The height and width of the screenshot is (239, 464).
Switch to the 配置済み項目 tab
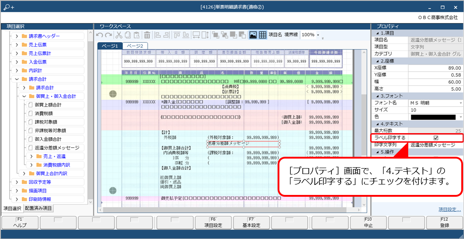tap(38, 208)
